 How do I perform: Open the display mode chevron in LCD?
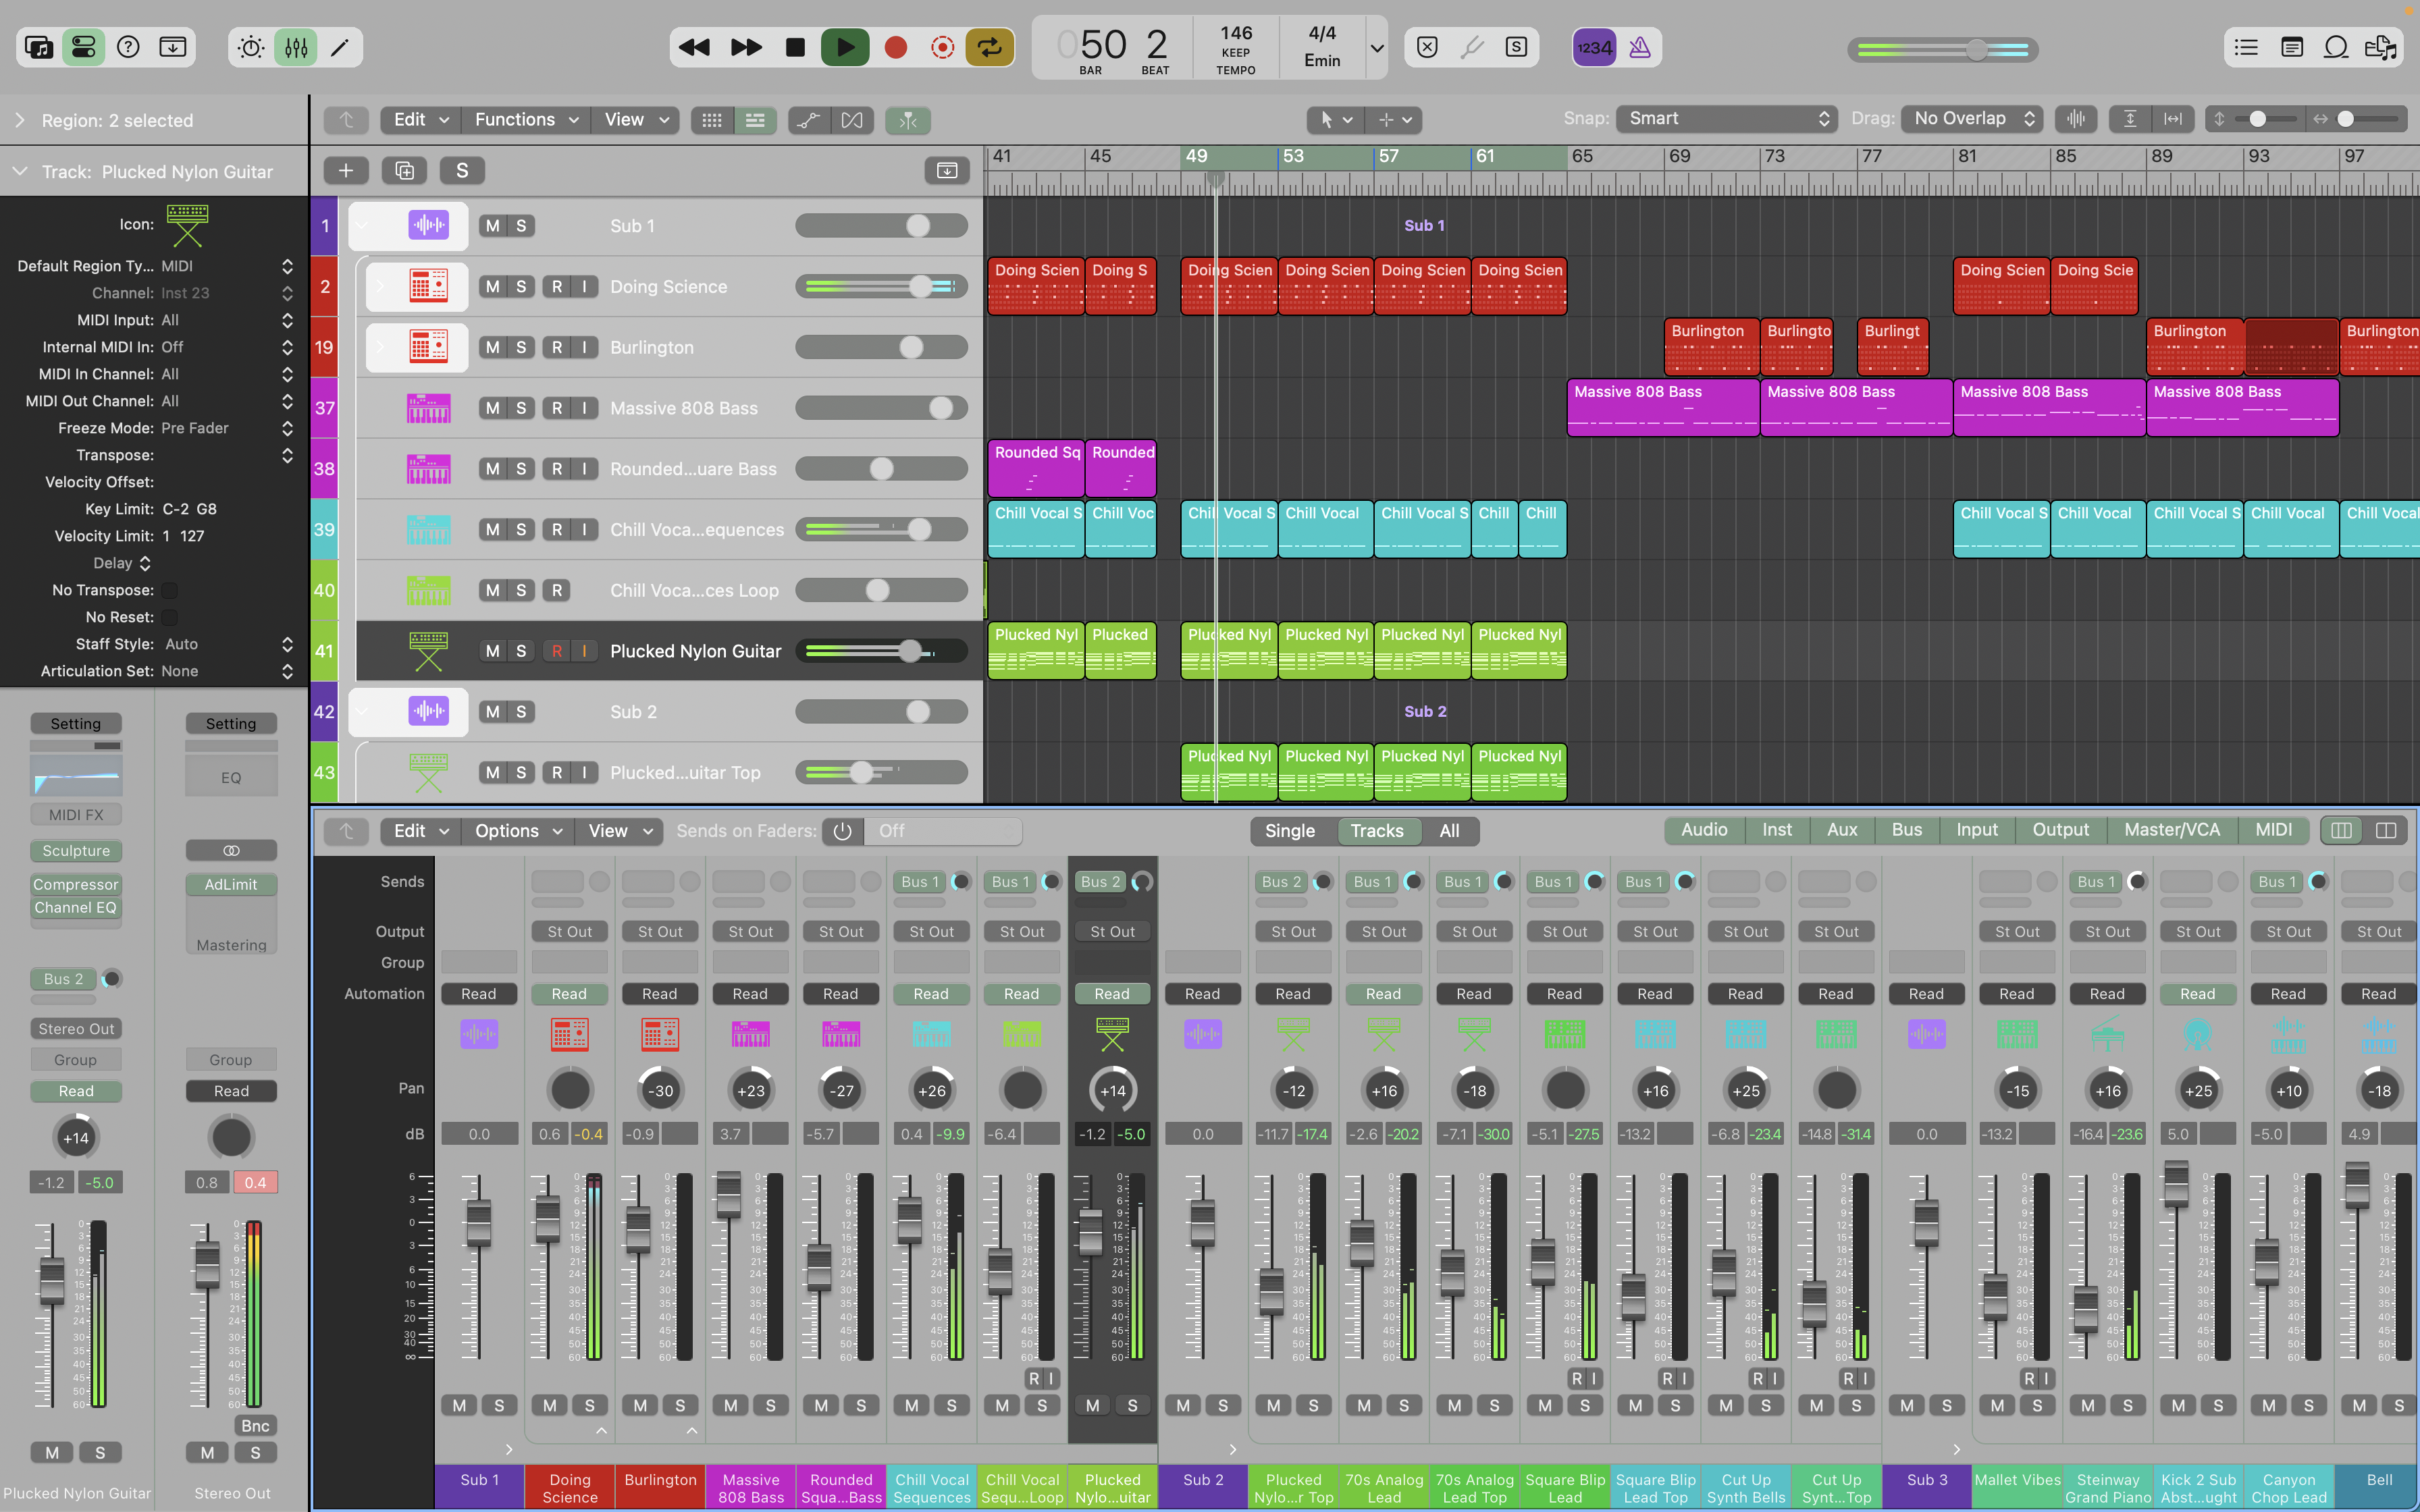point(1377,47)
